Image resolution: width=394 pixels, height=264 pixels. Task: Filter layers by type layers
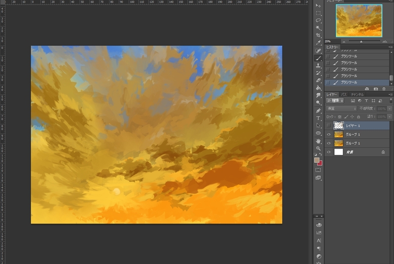pyautogui.click(x=366, y=101)
